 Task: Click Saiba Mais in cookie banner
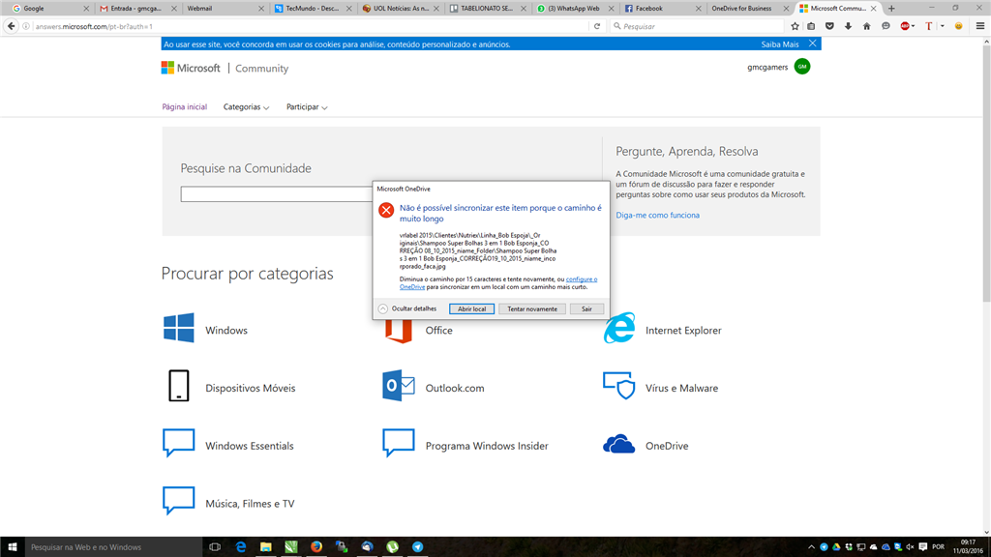tap(780, 44)
